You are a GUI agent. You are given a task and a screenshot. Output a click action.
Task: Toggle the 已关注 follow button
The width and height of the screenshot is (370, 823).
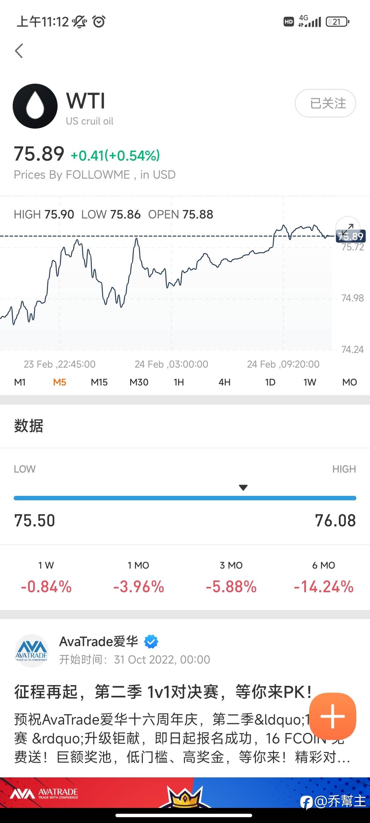(x=325, y=103)
